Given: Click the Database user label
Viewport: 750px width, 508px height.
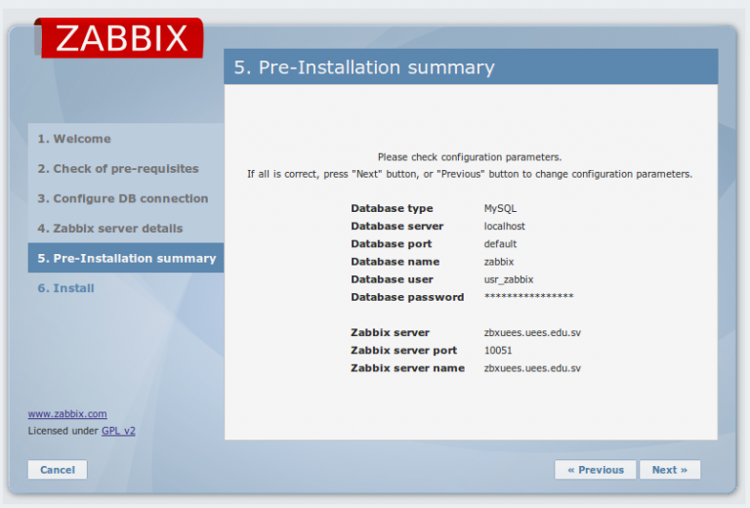Looking at the screenshot, I should 392,279.
